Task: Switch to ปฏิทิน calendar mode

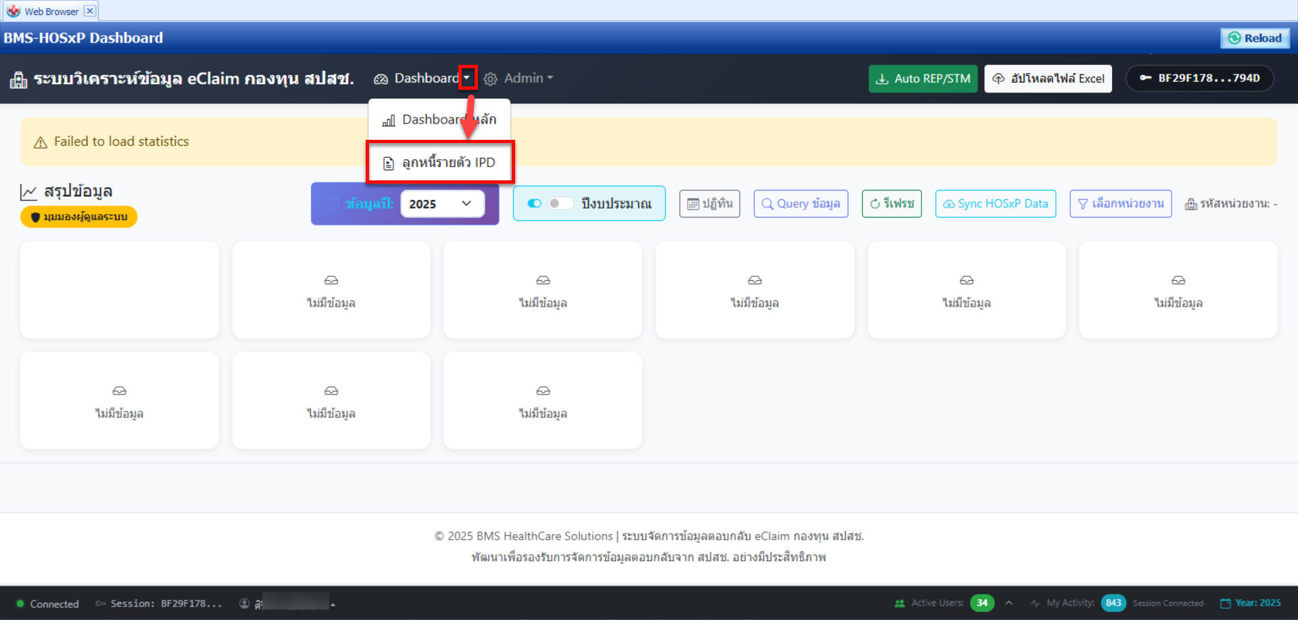Action: pos(710,203)
